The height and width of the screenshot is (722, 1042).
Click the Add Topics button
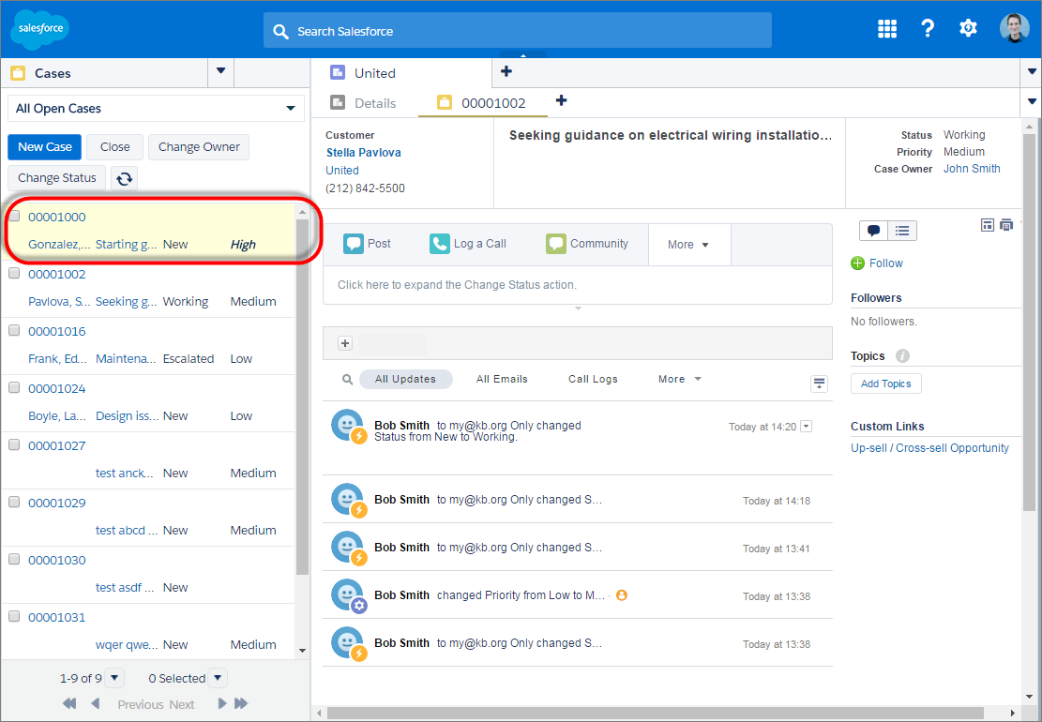[x=885, y=384]
